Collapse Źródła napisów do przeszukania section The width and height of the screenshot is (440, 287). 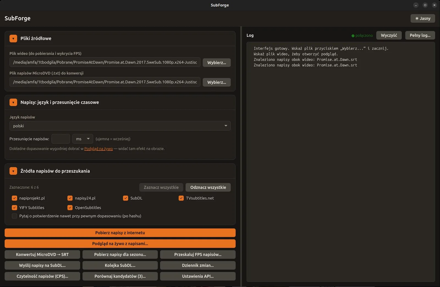(x=13, y=171)
